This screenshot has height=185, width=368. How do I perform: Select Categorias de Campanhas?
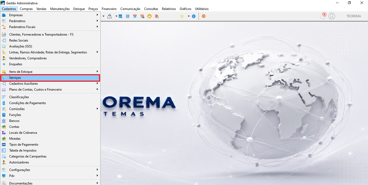pos(50,156)
